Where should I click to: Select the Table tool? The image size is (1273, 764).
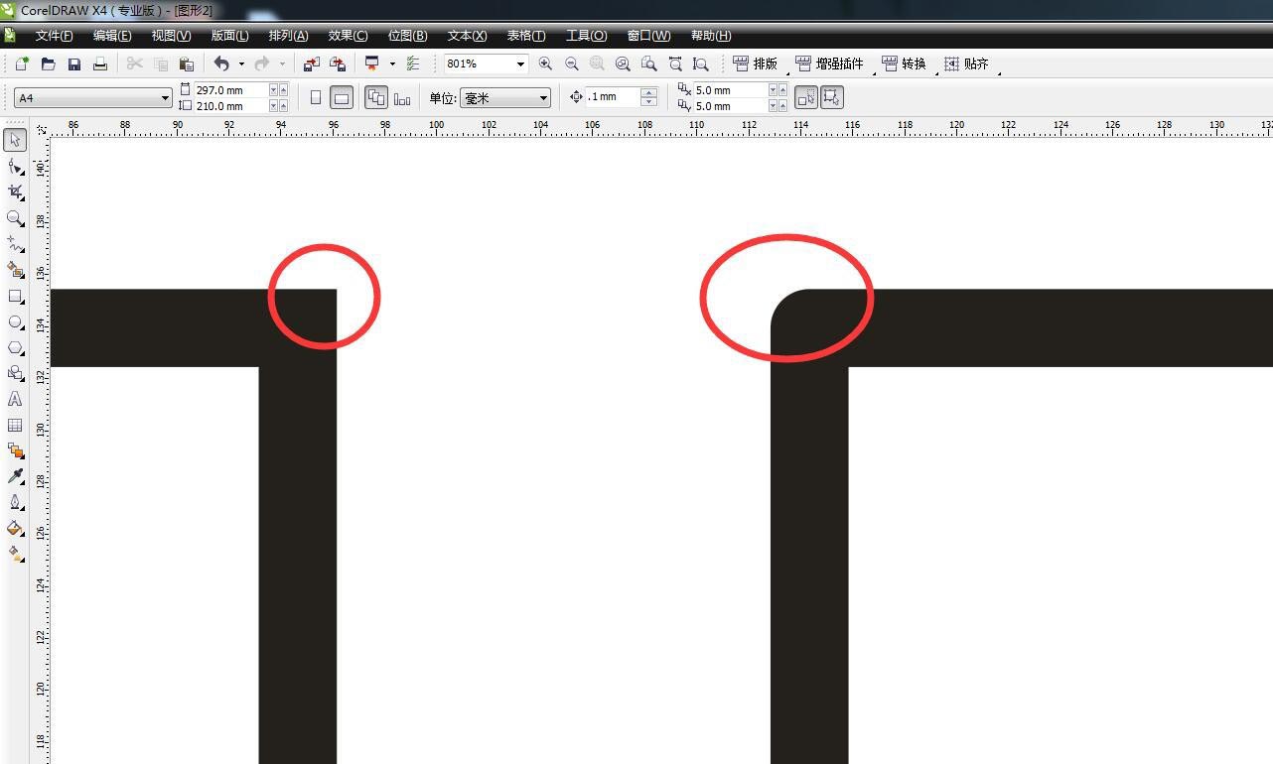(15, 425)
